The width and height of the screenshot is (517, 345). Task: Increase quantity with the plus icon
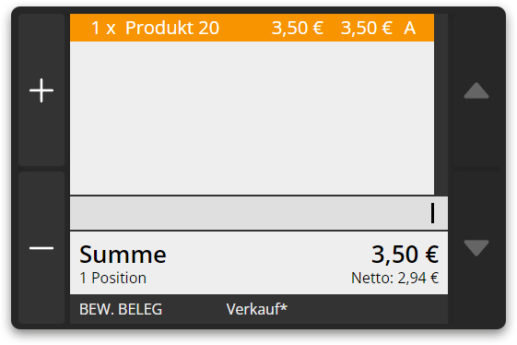click(41, 90)
